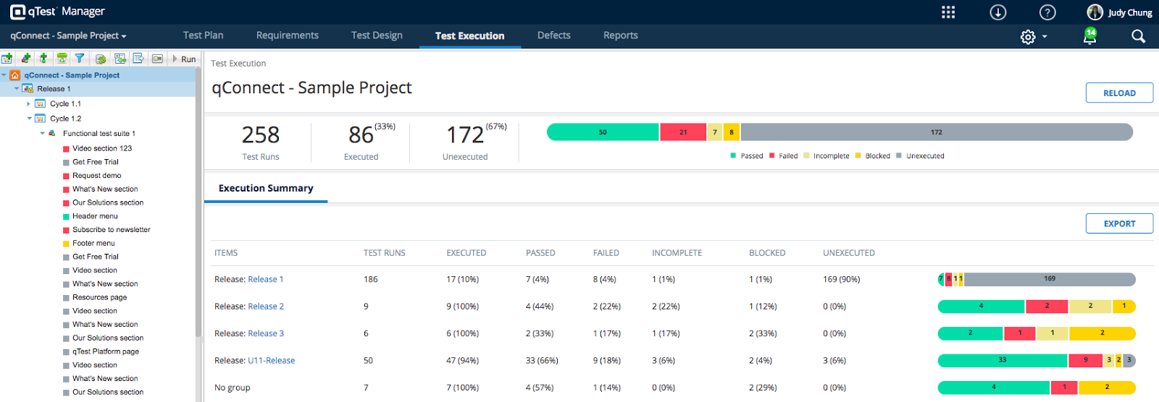Click the download circle icon in header
Viewport: 1159px width, 402px height.
998,12
